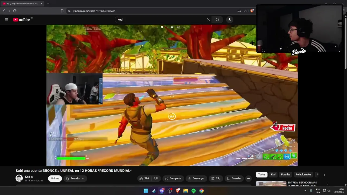
Task: Open Windows Start menu
Action: (146, 191)
